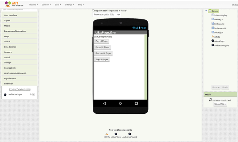The width and height of the screenshot is (238, 142).
Task: Expand the Storage palette section
Action: [19, 62]
